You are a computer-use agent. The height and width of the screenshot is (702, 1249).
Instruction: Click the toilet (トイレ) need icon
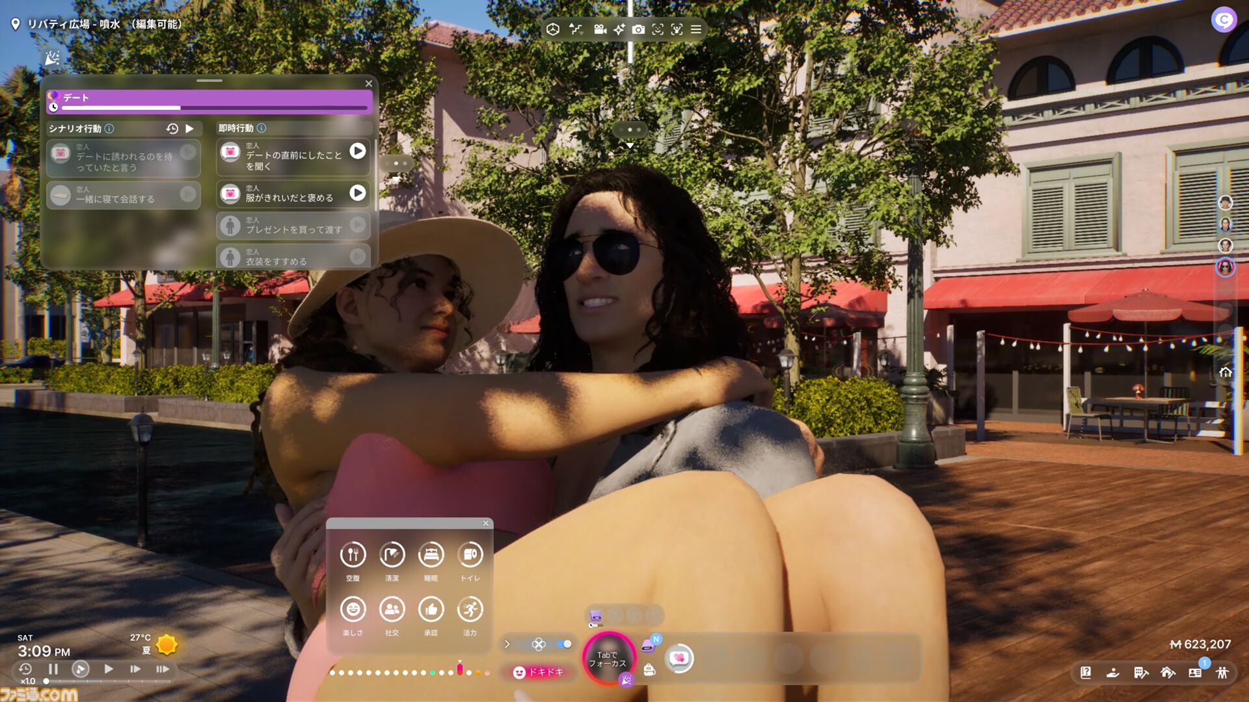click(470, 554)
